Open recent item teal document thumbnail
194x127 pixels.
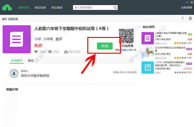click(148, 68)
